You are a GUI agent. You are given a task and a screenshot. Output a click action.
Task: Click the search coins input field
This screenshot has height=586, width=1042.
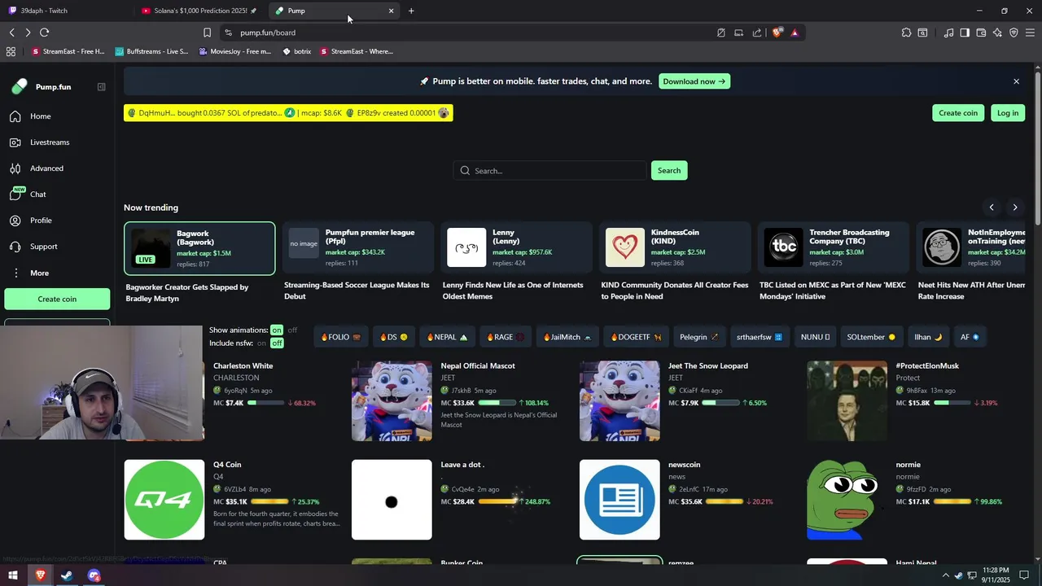pyautogui.click(x=550, y=171)
